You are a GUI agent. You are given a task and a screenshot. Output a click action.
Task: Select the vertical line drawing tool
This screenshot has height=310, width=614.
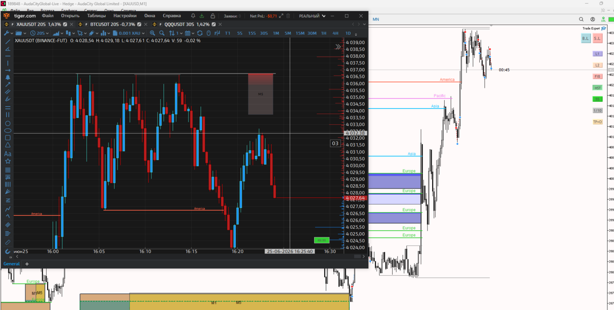8,63
